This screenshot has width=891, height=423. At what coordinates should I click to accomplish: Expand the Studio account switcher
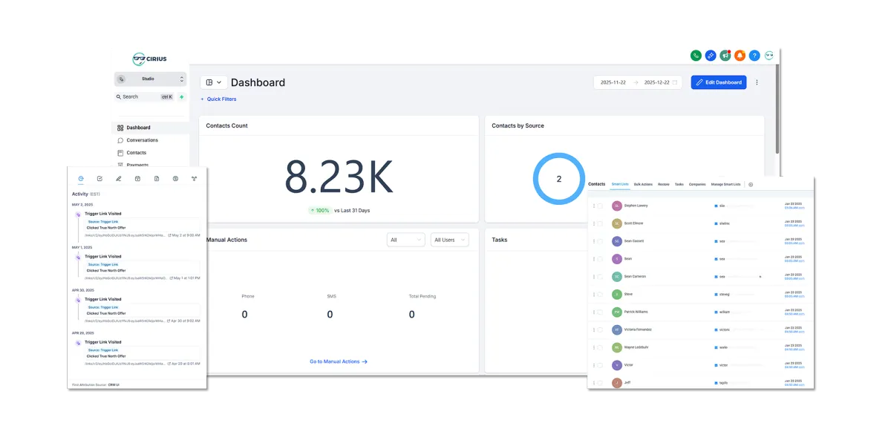pyautogui.click(x=151, y=79)
